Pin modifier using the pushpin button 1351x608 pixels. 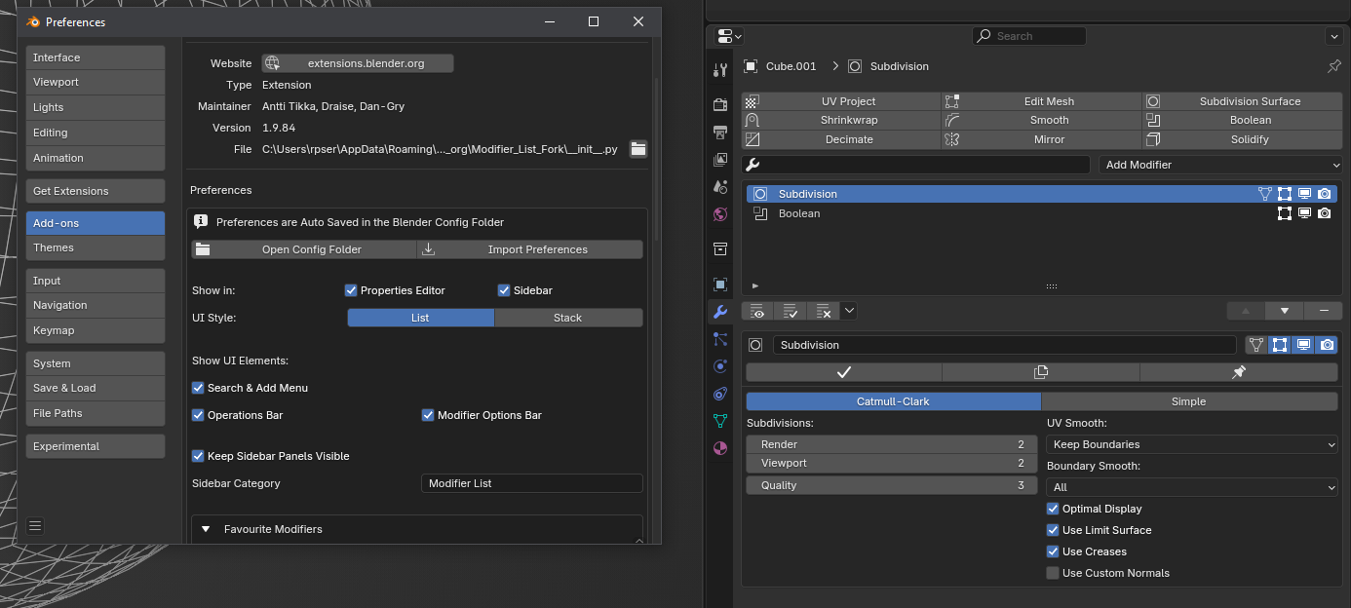click(x=1239, y=372)
